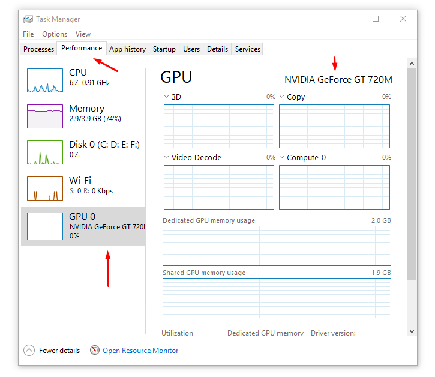This screenshot has height=377, width=435.
Task: Click the Fewer details button
Action: (x=52, y=351)
